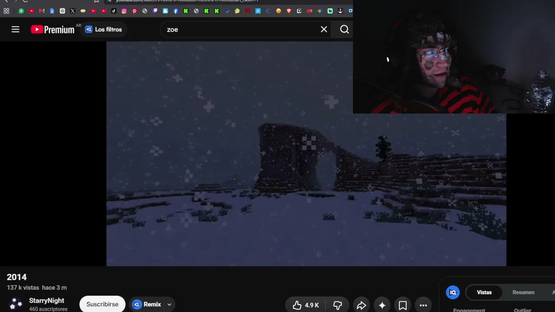Like the video with 4.9 K likes
Image resolution: width=555 pixels, height=312 pixels.
[306, 305]
